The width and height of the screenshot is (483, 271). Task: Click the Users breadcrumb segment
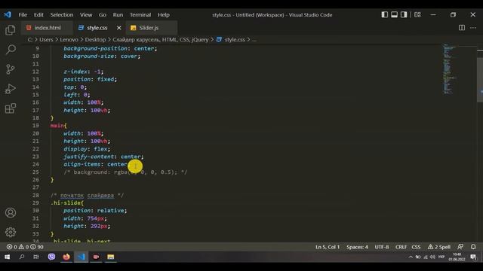[x=46, y=40]
